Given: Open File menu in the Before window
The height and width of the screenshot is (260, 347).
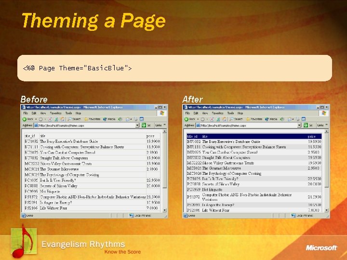Looking at the screenshot, I should (26, 113).
